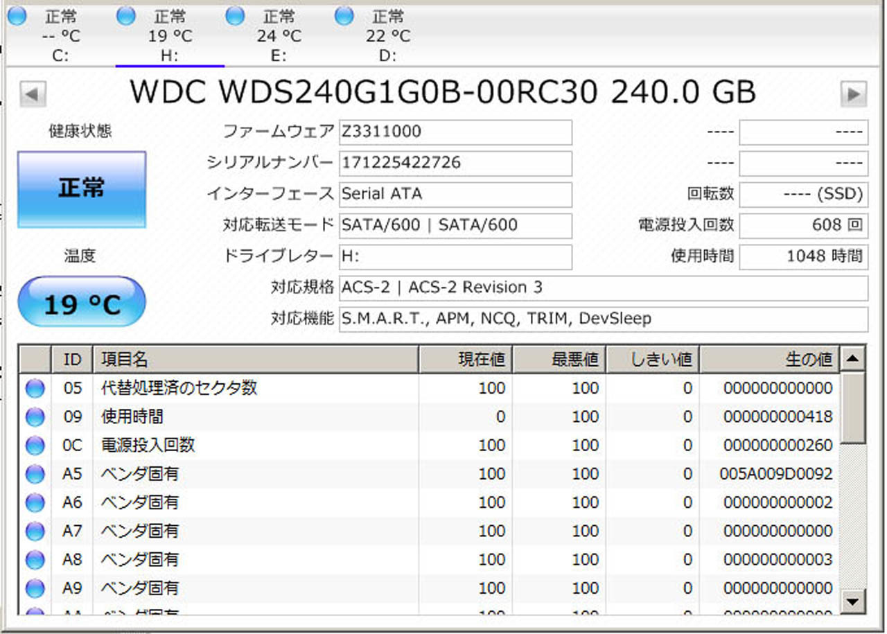887x634 pixels.
Task: Go to previous disk with left arrow
Action: click(x=33, y=93)
